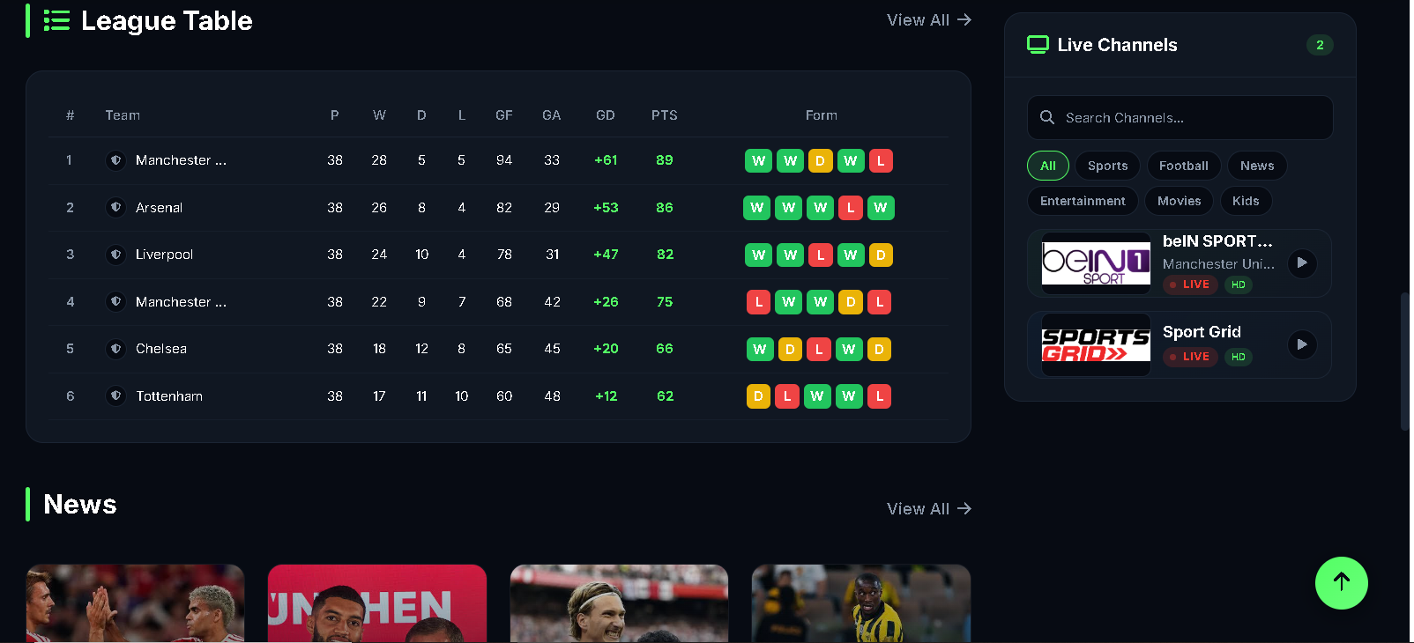Viewport: 1414px width, 643px height.
Task: Click the League Table list icon
Action: [x=56, y=20]
